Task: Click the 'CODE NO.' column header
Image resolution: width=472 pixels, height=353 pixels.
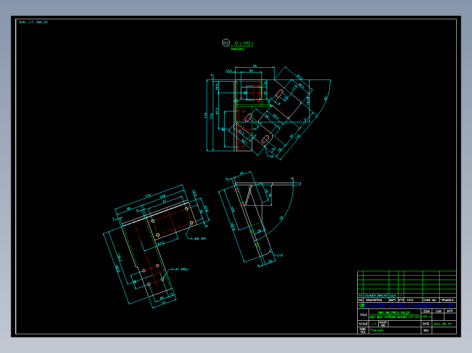Action: coord(430,300)
